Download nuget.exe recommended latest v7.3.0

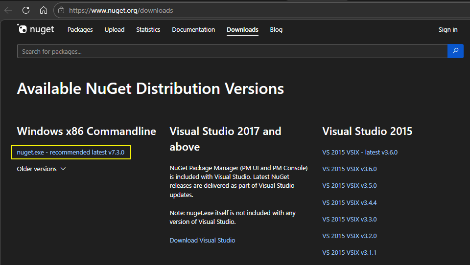[x=70, y=153]
